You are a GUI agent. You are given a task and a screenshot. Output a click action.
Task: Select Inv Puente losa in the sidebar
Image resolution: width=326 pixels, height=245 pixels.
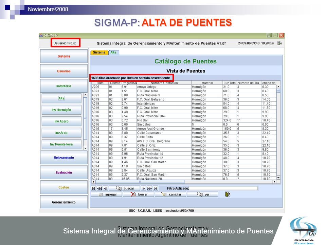61,144
